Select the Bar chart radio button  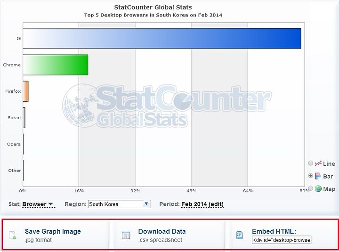click(310, 176)
